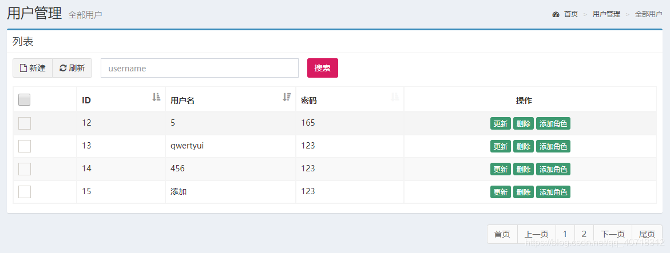Toggle the select-all checkbox in table header
670x253 pixels.
point(25,100)
